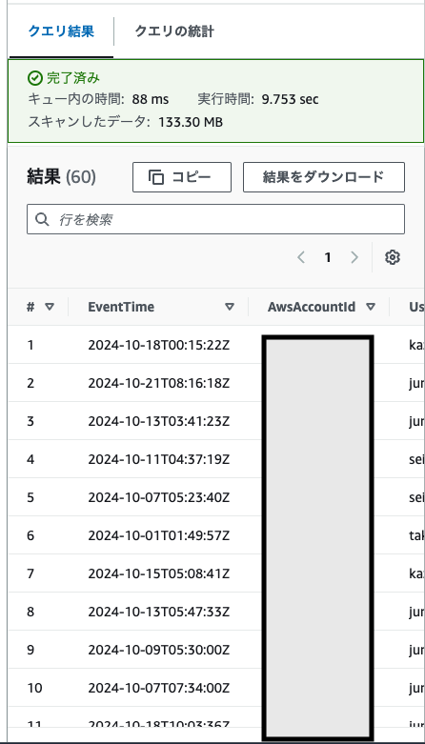Image resolution: width=425 pixels, height=744 pixels.
Task: Click the 完了済み status label
Action: pos(73,78)
